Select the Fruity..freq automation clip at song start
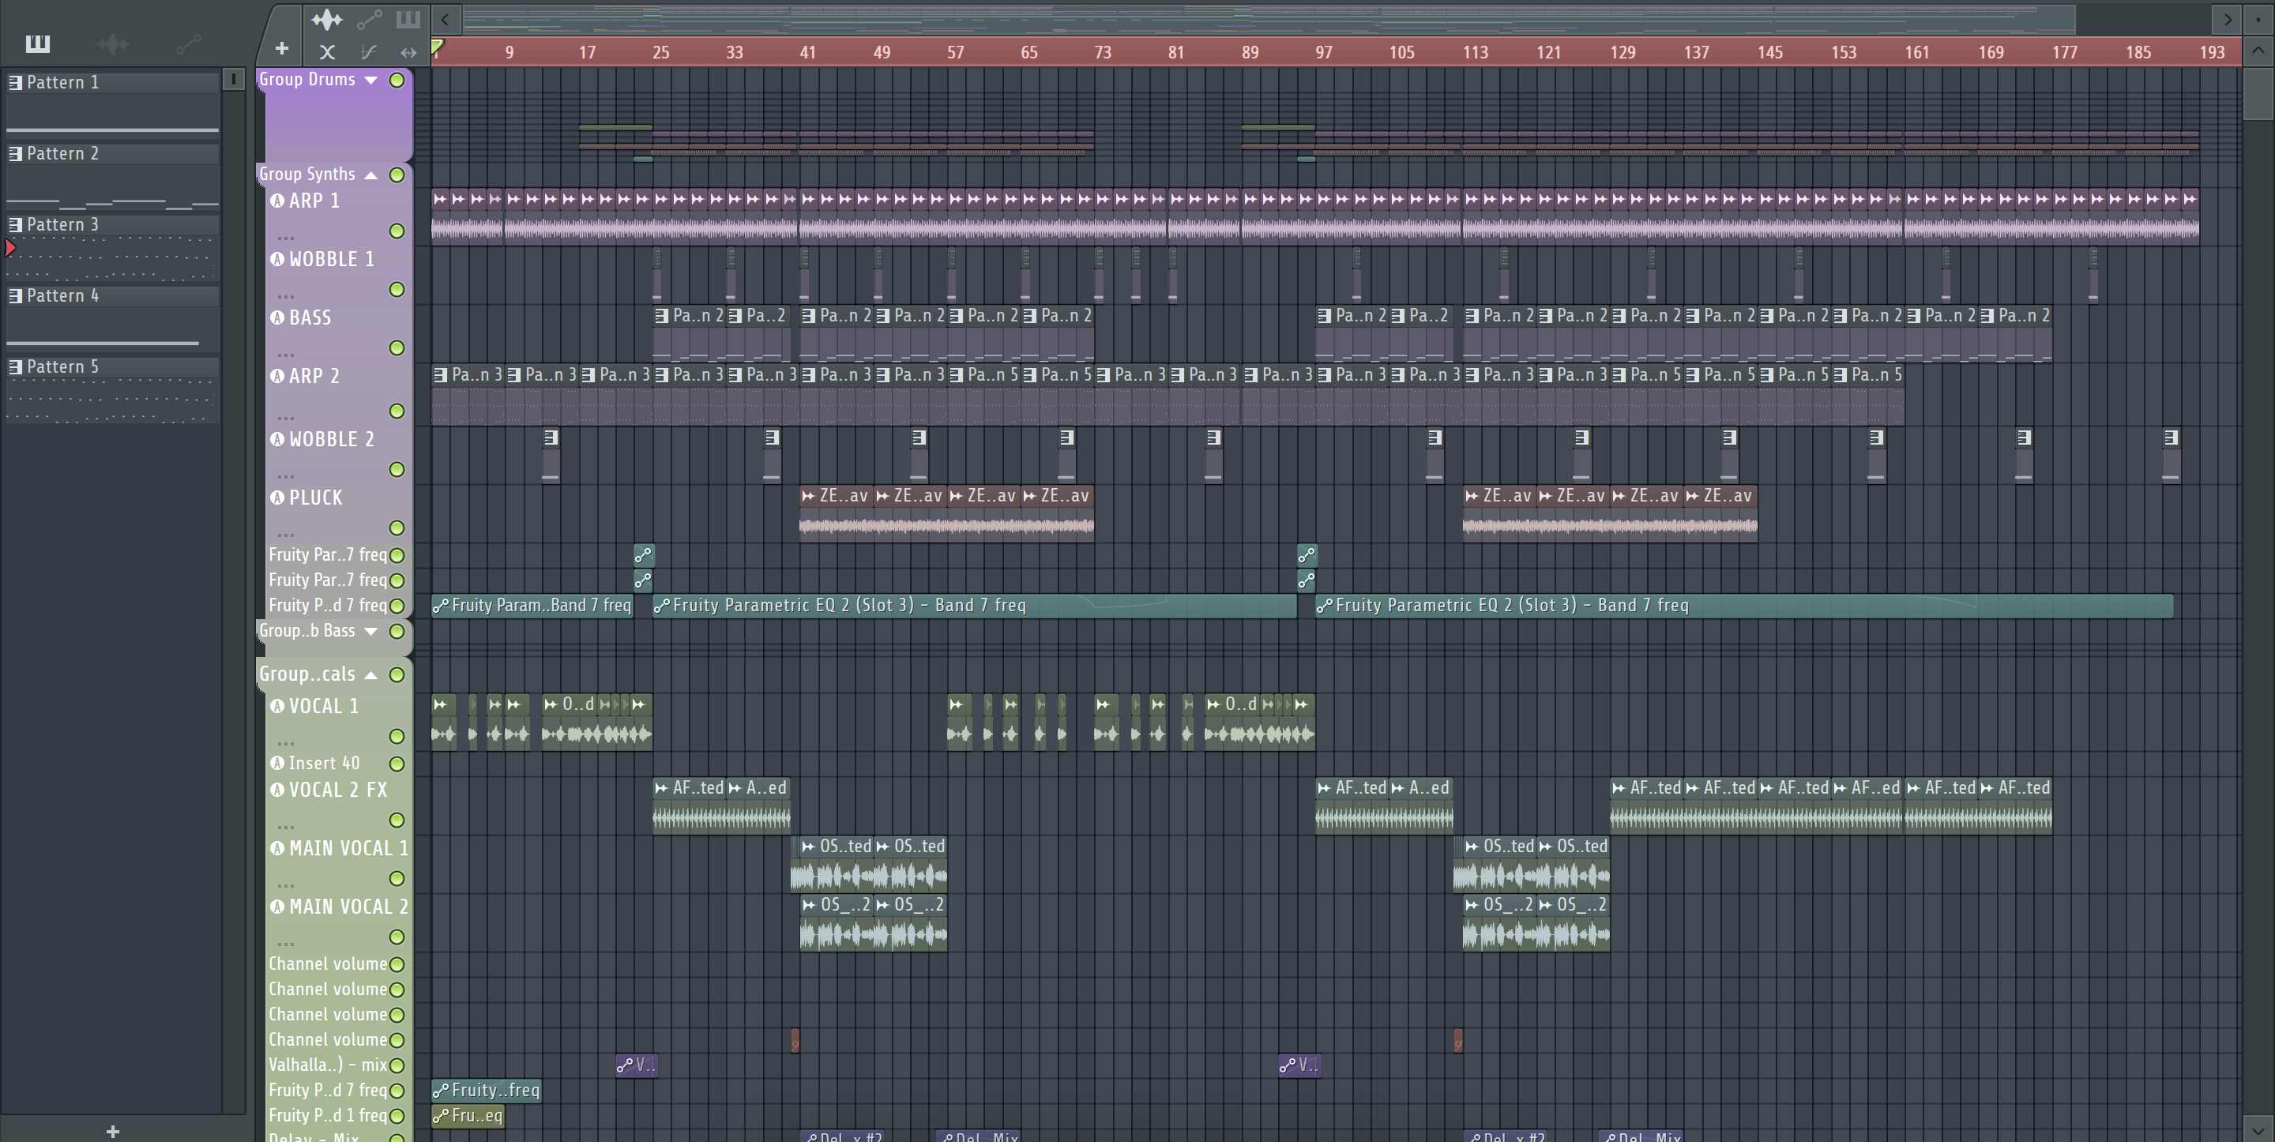Viewport: 2275px width, 1142px height. (x=487, y=1091)
